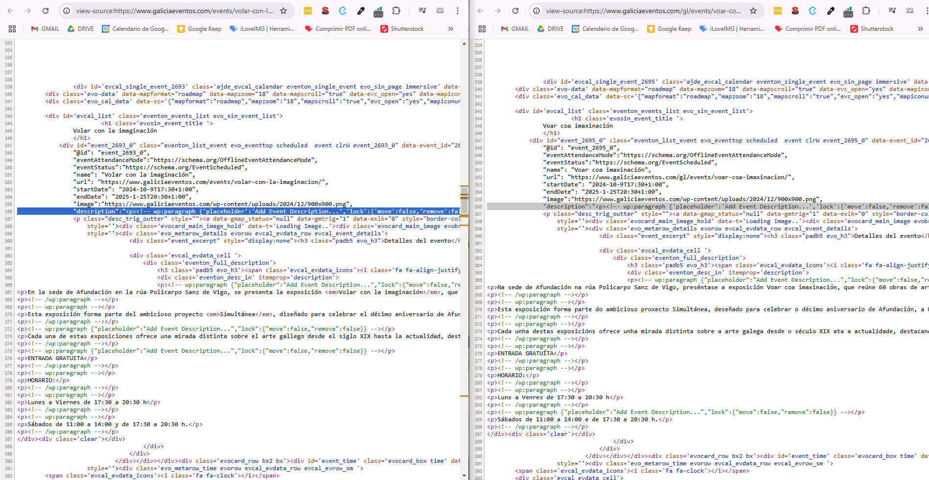
Task: Activate the eyedropper extension in right window
Action: pos(831,11)
